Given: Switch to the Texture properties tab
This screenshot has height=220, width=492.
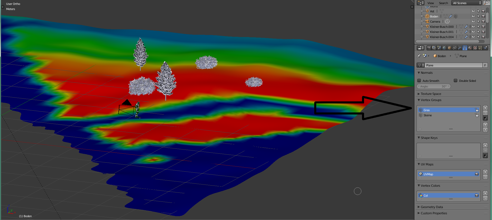Looking at the screenshot, I should [475, 48].
